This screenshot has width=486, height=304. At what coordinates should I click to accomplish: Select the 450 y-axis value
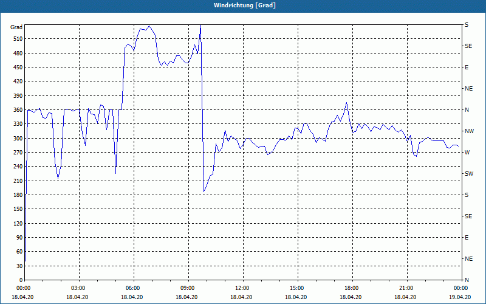18,67
